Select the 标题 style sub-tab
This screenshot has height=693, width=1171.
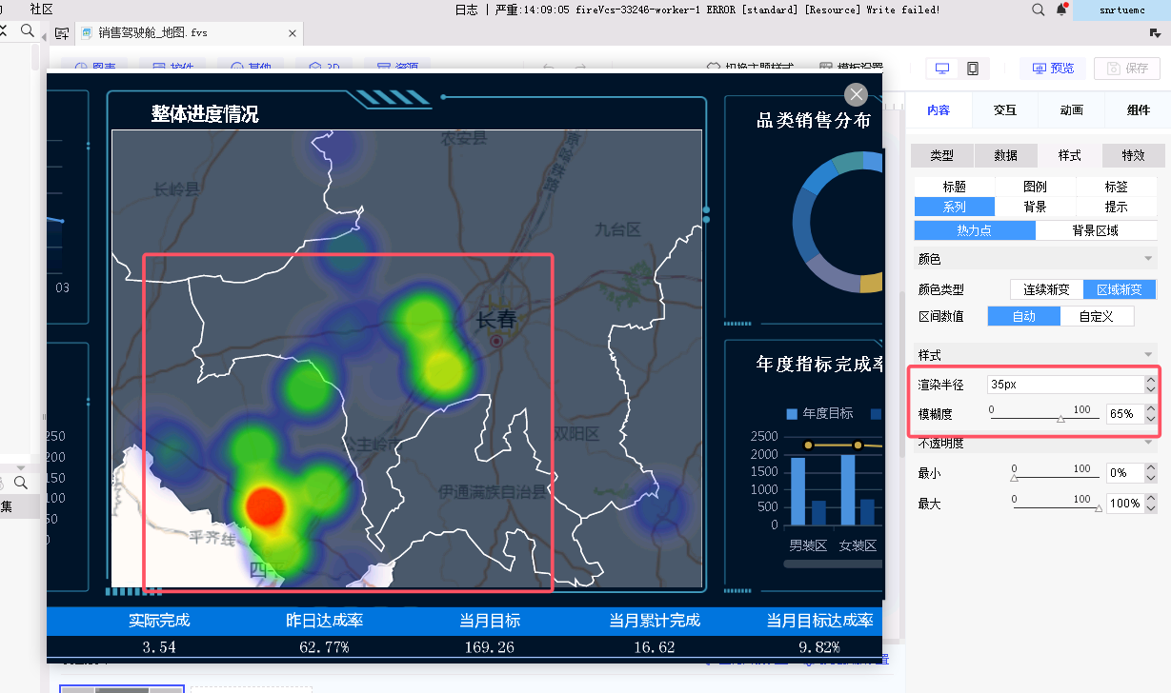click(x=955, y=188)
